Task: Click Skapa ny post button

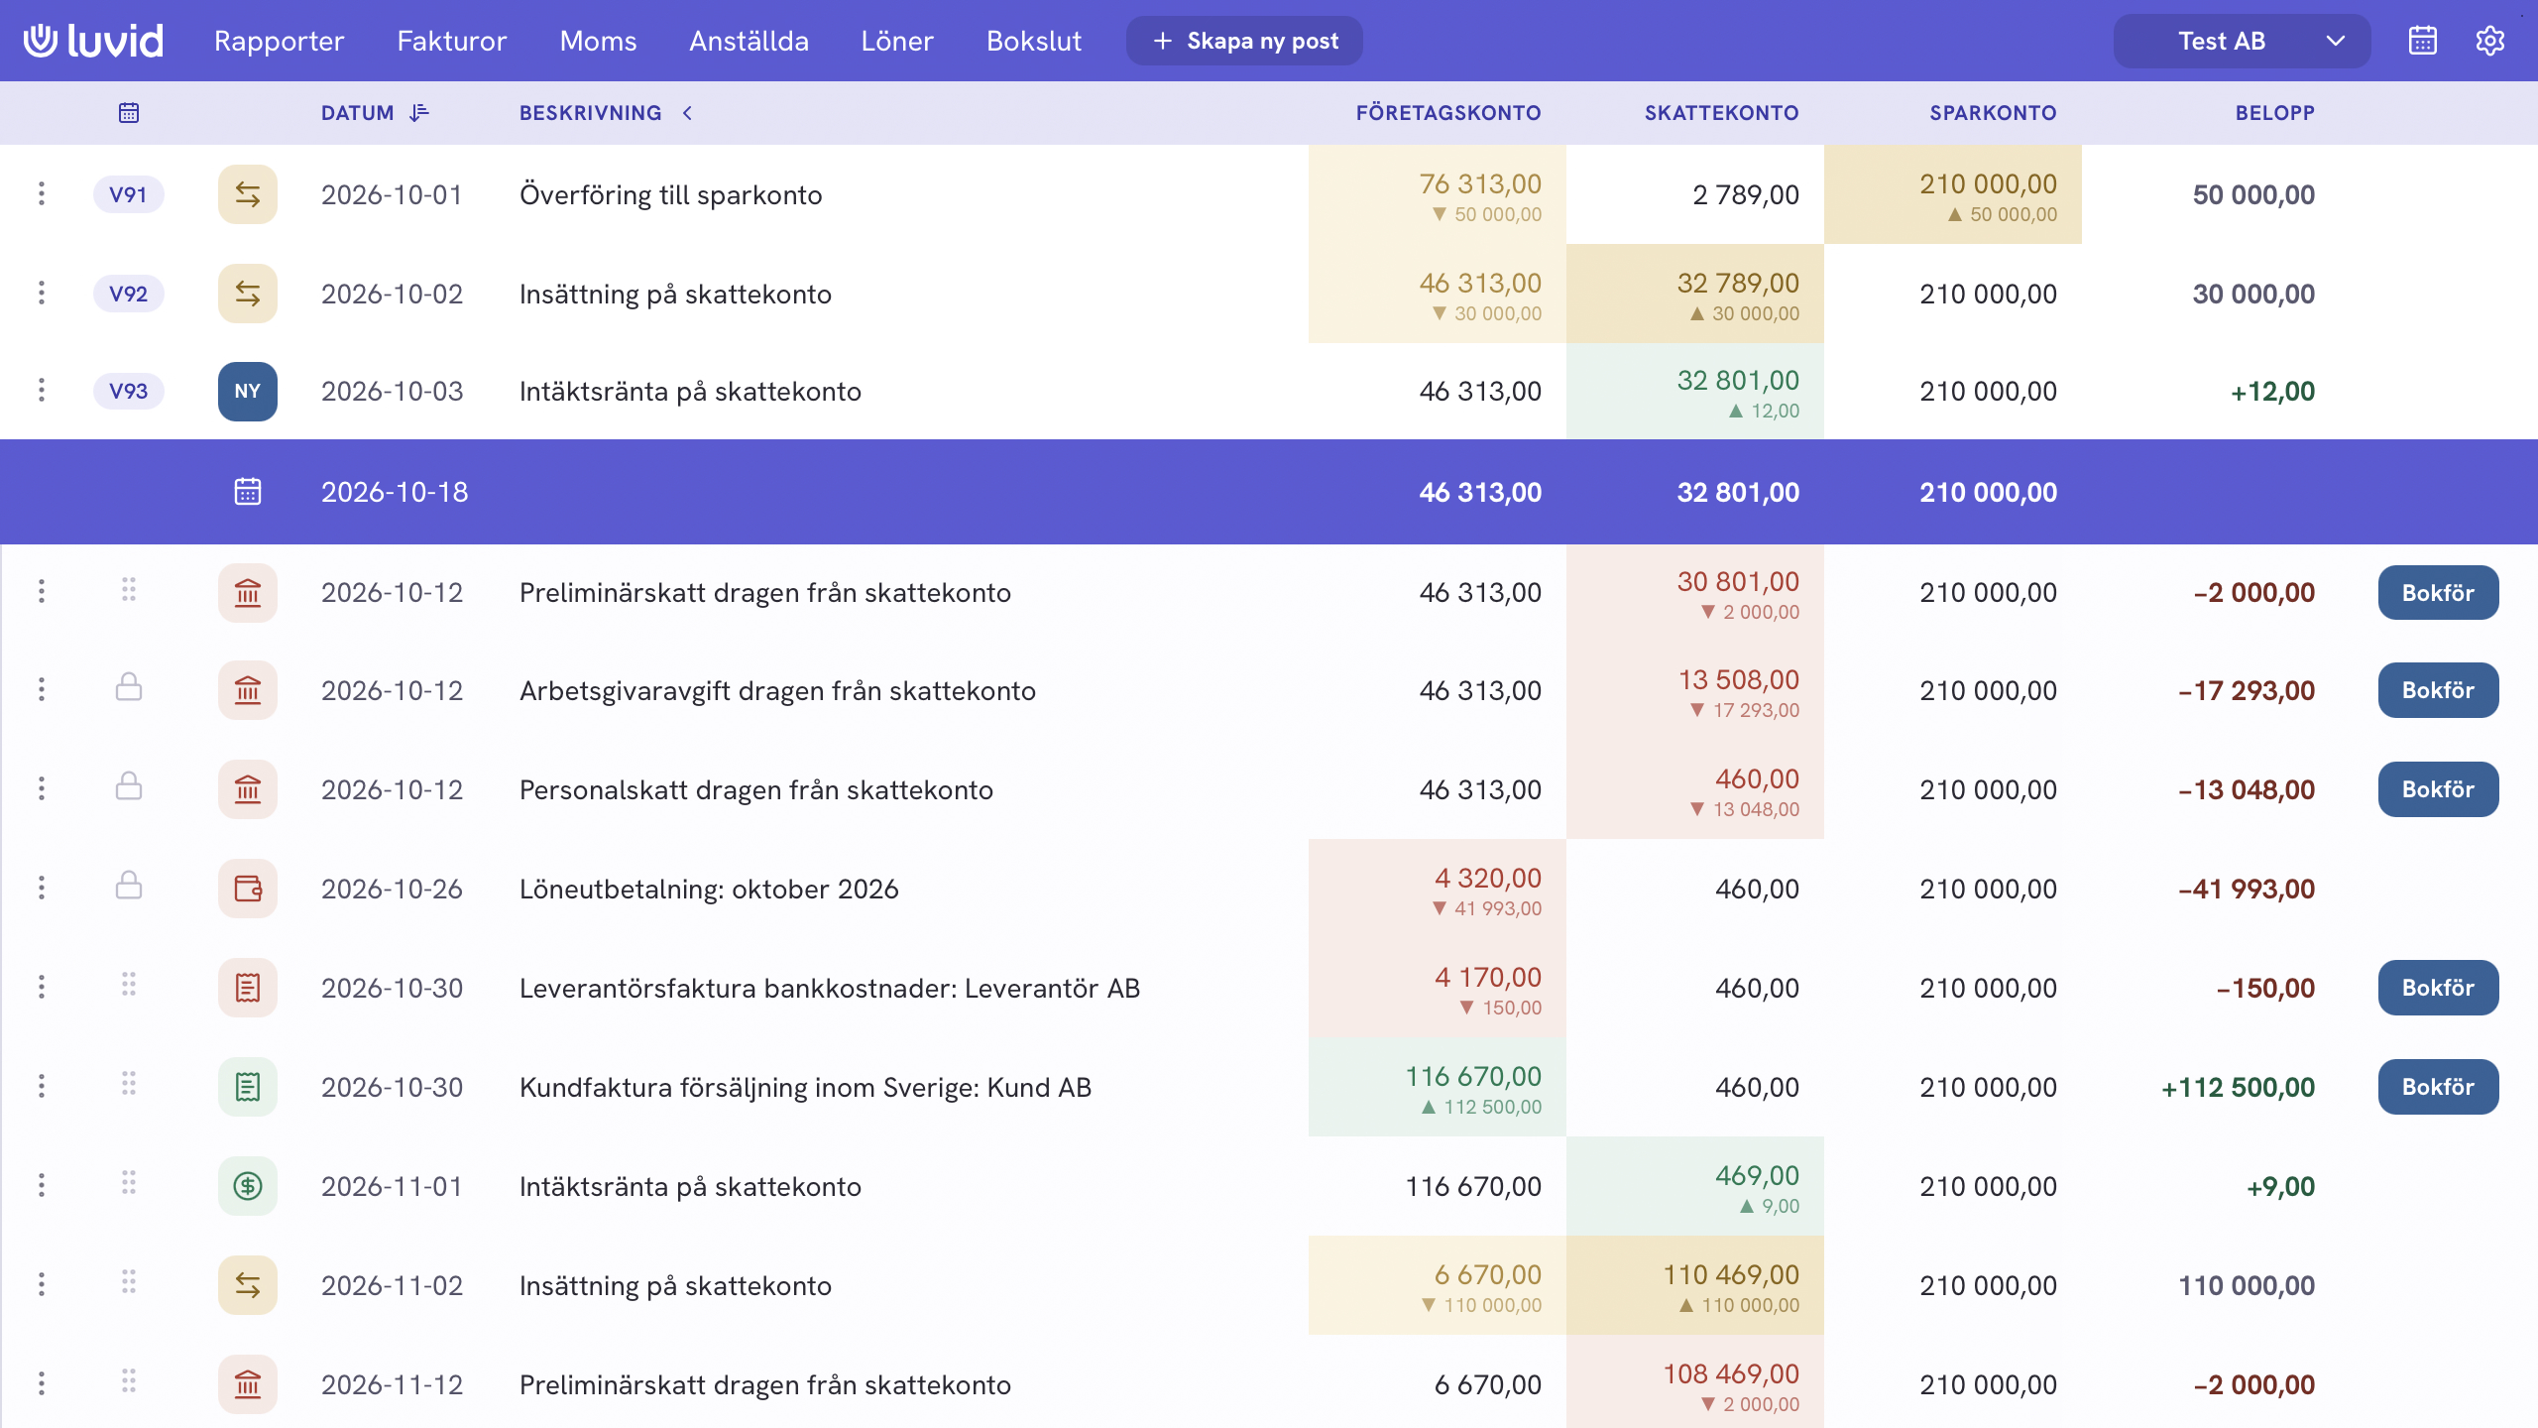Action: point(1244,41)
